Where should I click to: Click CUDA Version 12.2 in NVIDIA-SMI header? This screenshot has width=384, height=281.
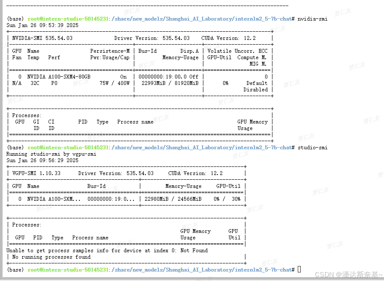point(229,38)
